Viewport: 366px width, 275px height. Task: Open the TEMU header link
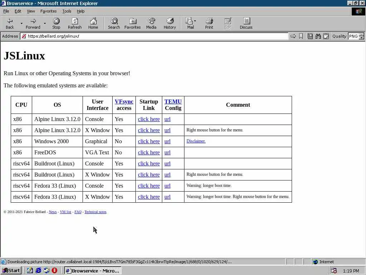(173, 101)
